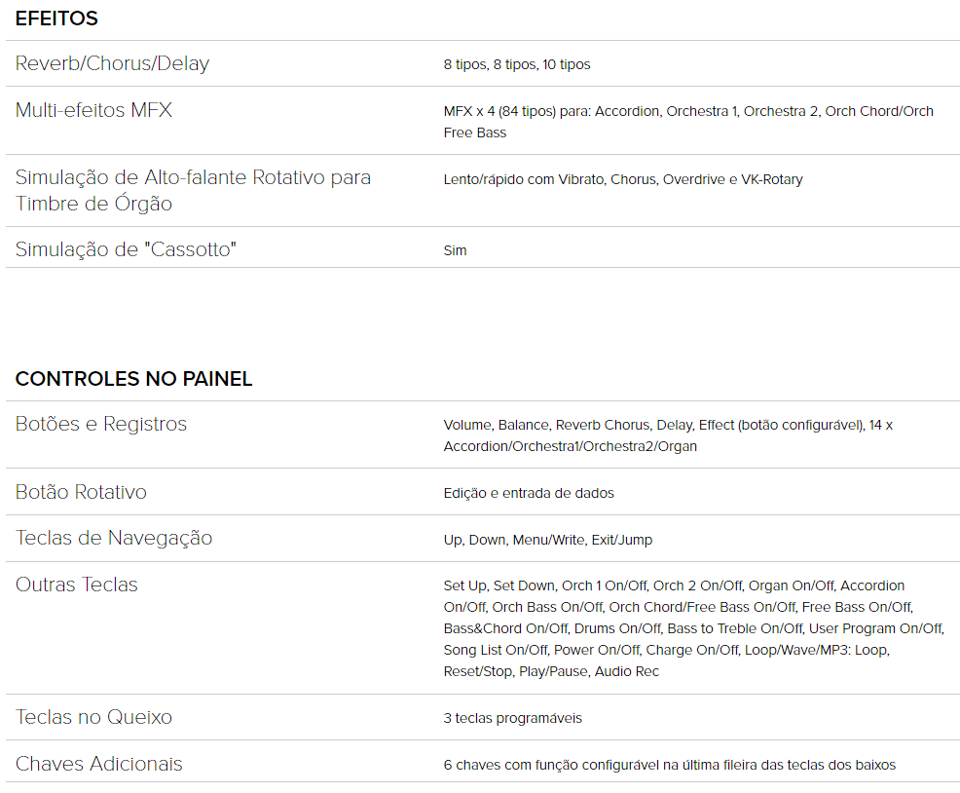Image resolution: width=960 pixels, height=793 pixels.
Task: Select the Chaves Adicionais label
Action: point(98,764)
